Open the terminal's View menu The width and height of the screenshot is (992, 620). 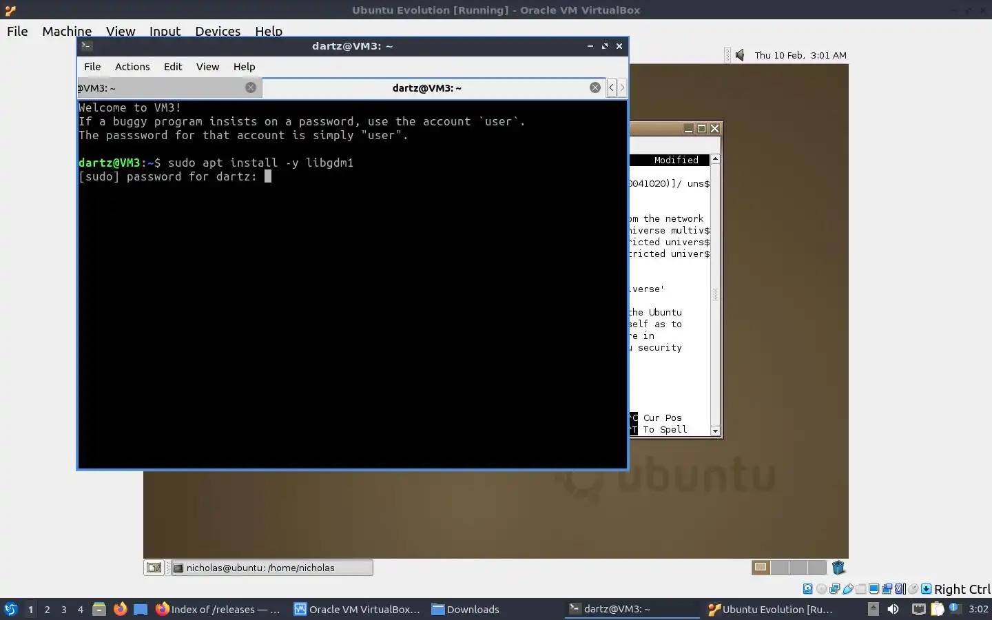click(x=207, y=67)
